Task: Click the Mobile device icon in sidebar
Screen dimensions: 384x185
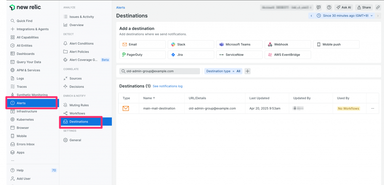Action: click(13, 136)
